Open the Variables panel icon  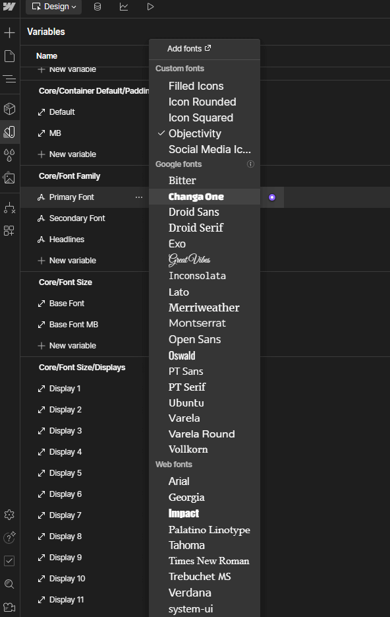point(9,132)
